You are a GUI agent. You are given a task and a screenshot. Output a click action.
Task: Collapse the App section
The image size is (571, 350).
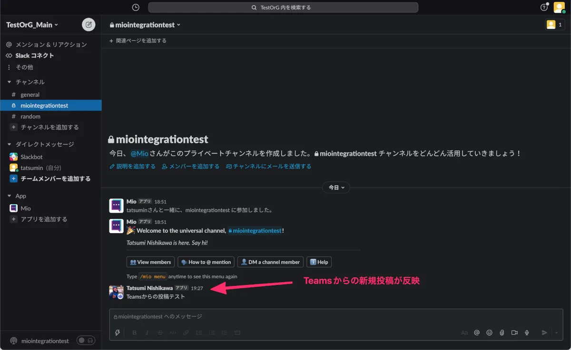[9, 196]
